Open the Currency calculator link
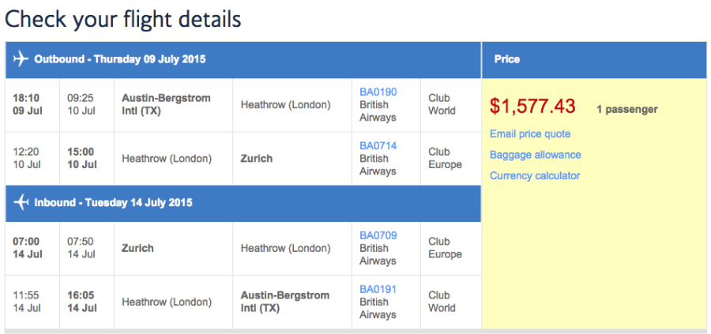The width and height of the screenshot is (711, 334). click(x=535, y=175)
